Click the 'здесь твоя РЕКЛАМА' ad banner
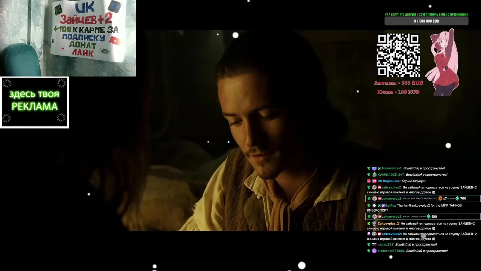Viewport: 481px width, 271px height. (35, 102)
